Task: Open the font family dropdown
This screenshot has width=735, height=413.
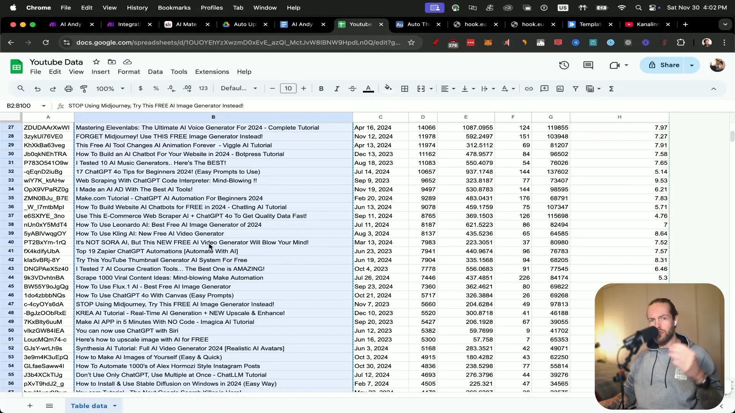Action: 239,88
